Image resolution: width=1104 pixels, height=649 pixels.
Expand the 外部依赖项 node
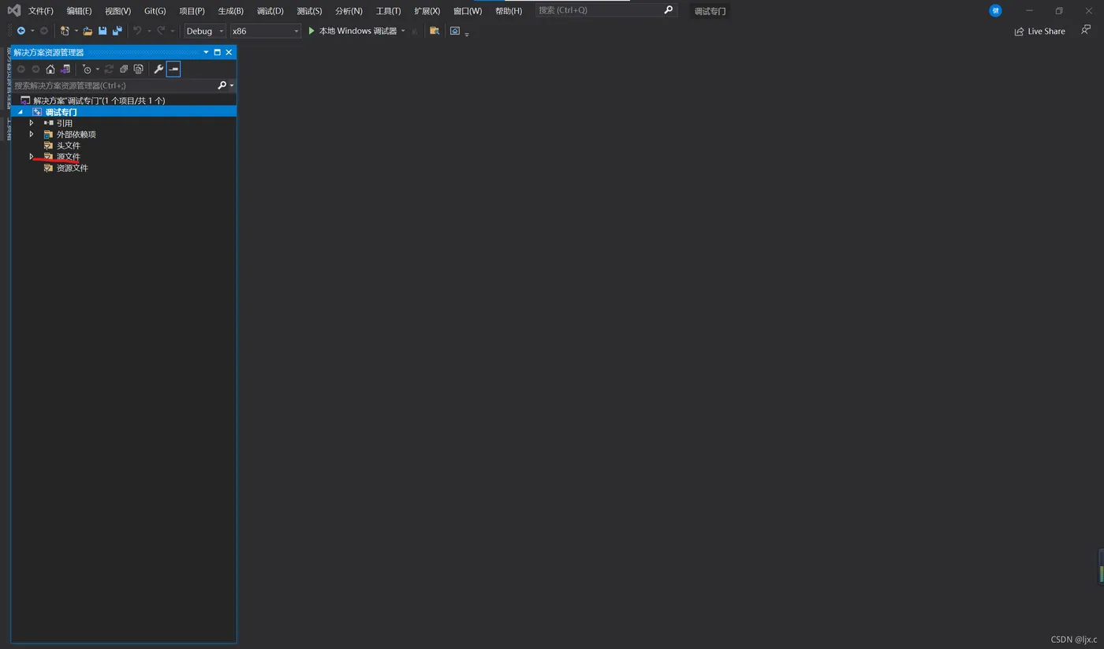click(x=32, y=134)
